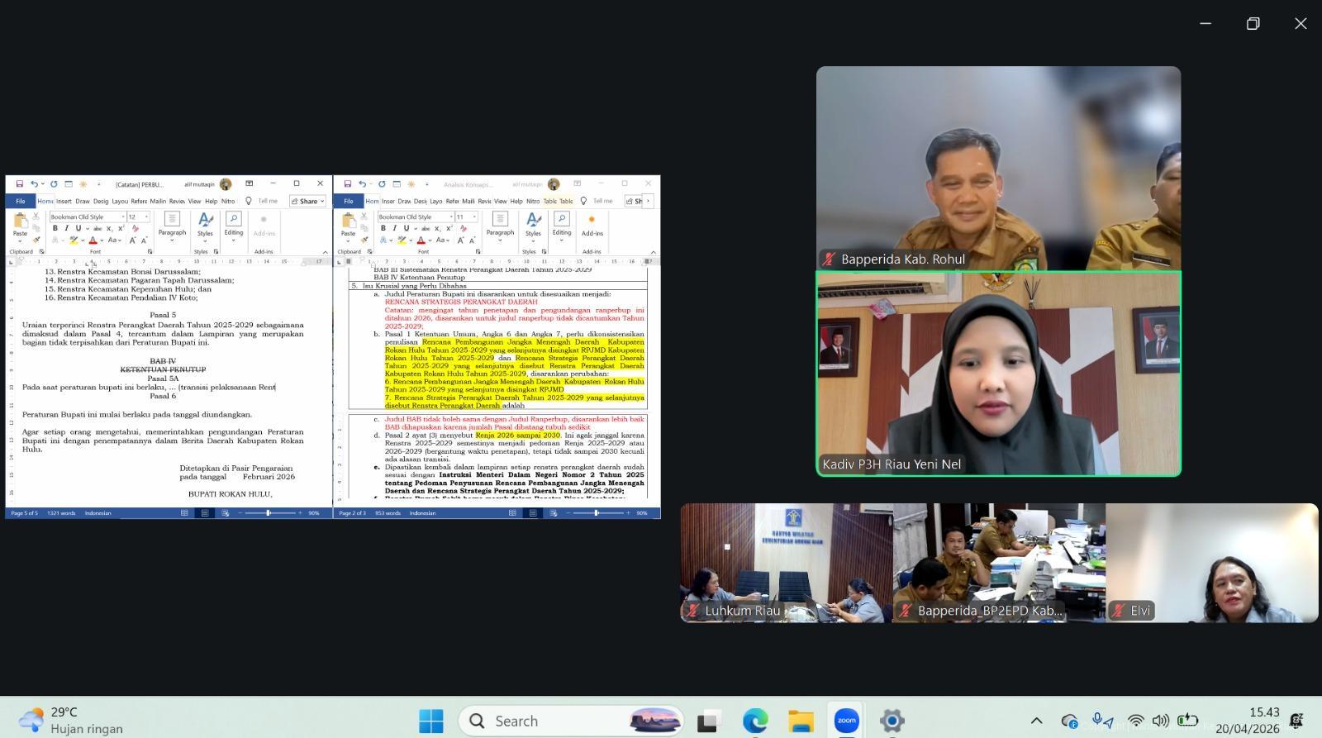Click Add-ins icon in right Word window
This screenshot has width=1322, height=738.
(592, 220)
